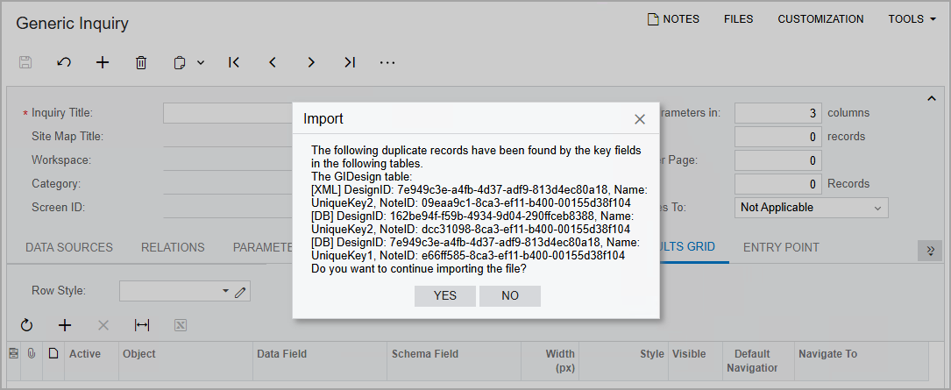Edit Row Style with pencil icon
Image resolution: width=951 pixels, height=390 pixels.
239,291
